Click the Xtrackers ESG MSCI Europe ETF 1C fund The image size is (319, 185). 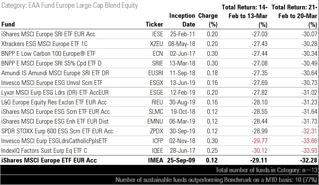[x=45, y=44]
